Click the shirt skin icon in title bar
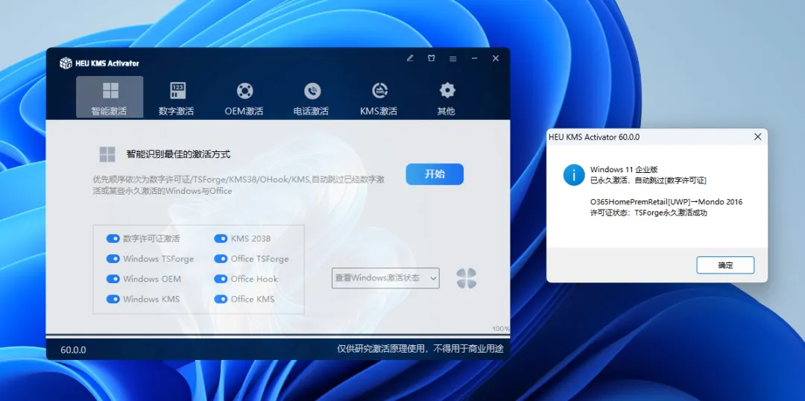 tap(431, 59)
